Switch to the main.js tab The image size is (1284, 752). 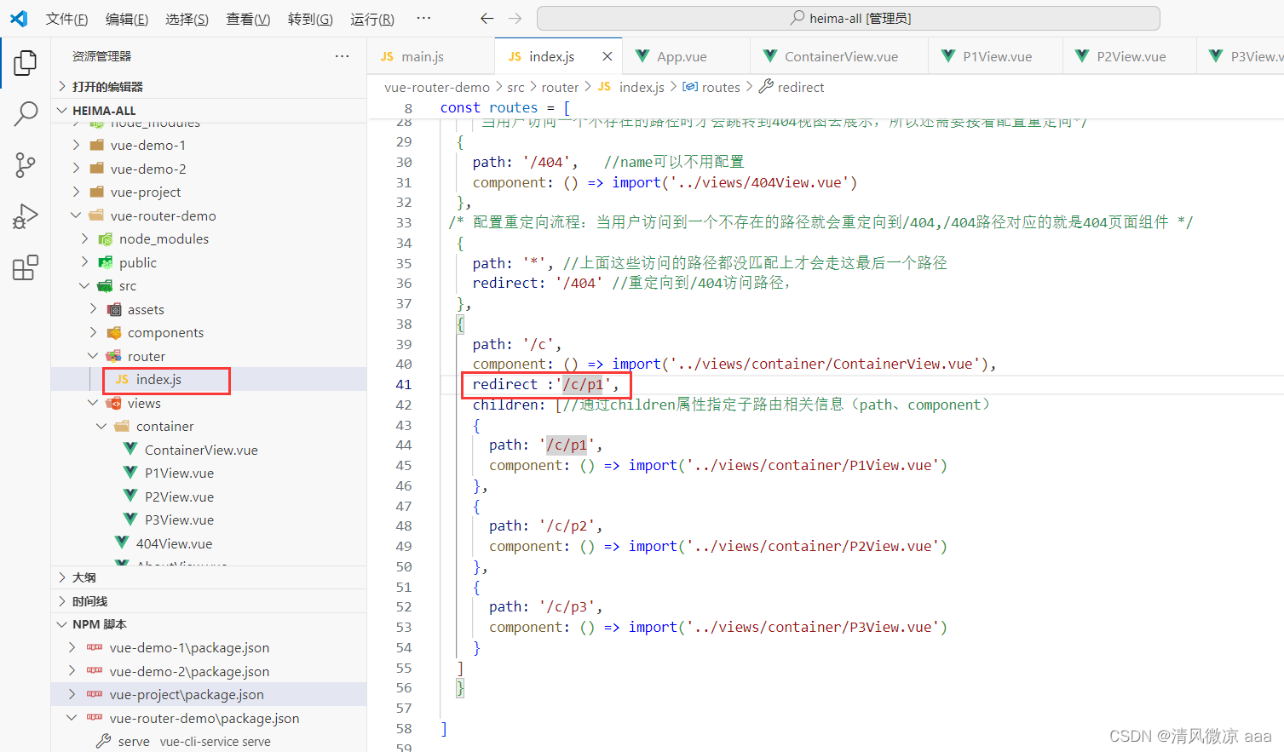(431, 56)
